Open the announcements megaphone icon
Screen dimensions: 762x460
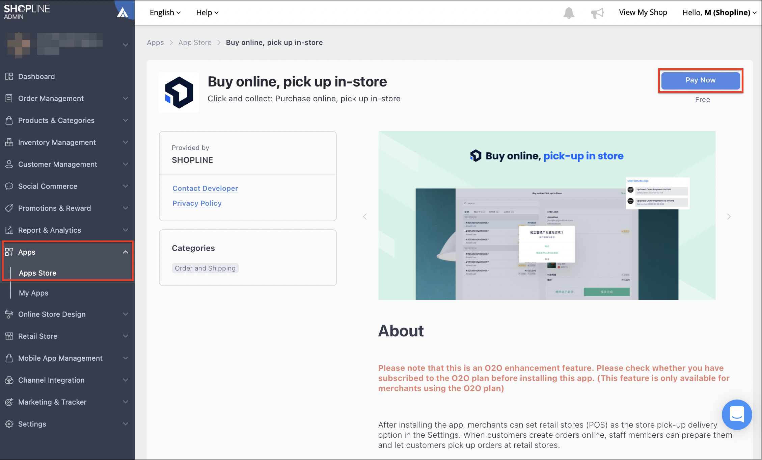[x=597, y=13]
